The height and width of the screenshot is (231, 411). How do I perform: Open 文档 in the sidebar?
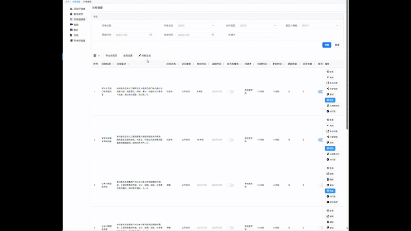(74, 35)
